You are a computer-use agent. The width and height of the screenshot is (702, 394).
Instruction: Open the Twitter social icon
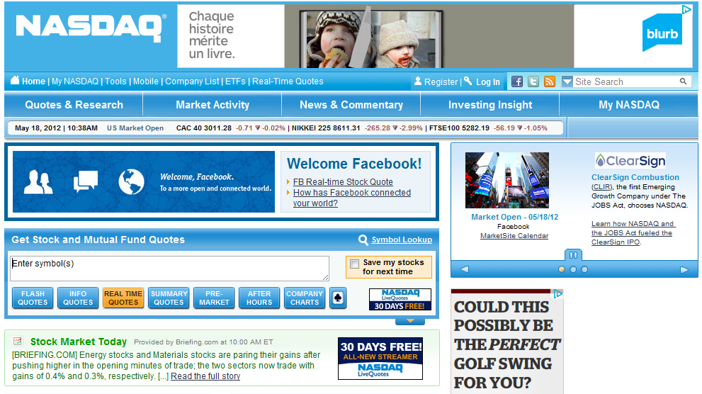click(x=533, y=81)
